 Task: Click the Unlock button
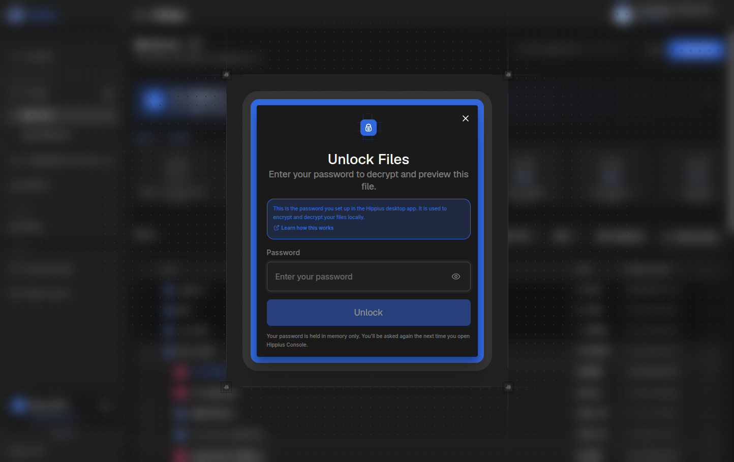point(369,313)
